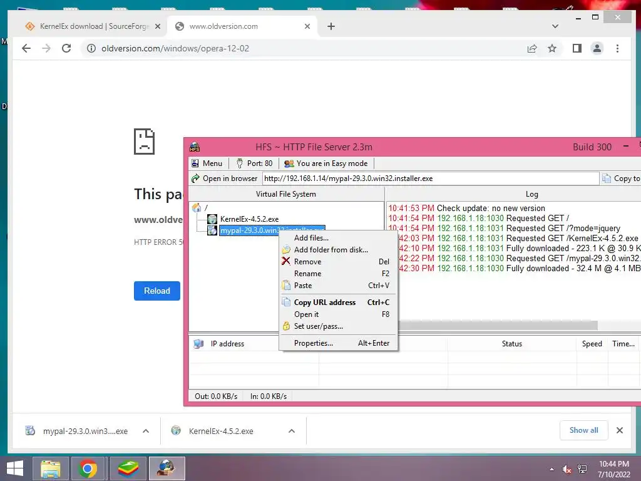Click Copy to clipboard button in HFS
This screenshot has height=481, width=641.
click(621, 178)
